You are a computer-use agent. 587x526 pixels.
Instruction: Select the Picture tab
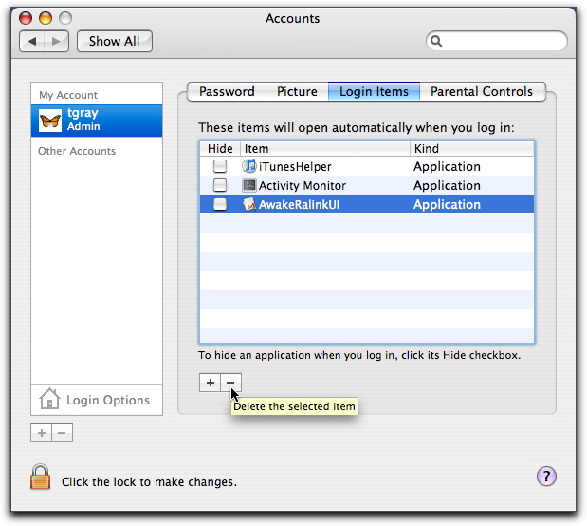(x=297, y=92)
